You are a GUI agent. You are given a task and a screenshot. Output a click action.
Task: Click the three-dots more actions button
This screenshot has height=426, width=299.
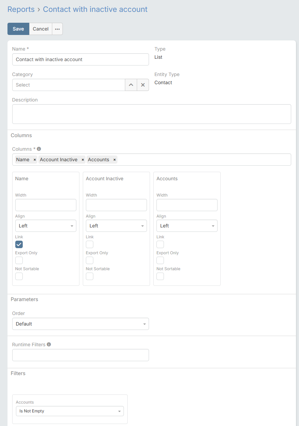[57, 29]
